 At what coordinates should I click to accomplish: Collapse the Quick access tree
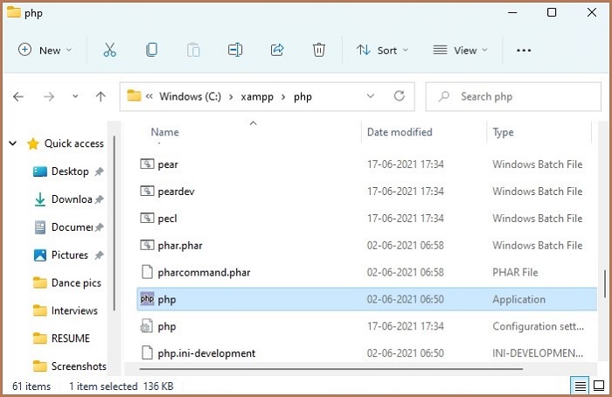[x=13, y=143]
